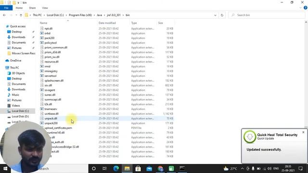Expand the ribbon chevron
Viewport: 308px width, 173px height.
click(x=300, y=8)
